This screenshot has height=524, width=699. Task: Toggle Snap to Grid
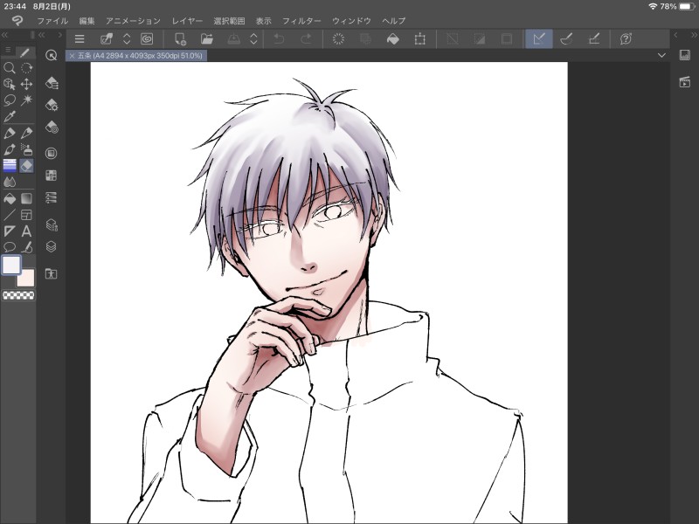(x=594, y=39)
